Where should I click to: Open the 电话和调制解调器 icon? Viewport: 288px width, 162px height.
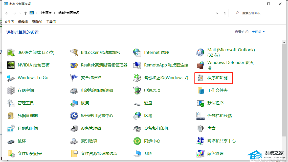(x=74, y=90)
